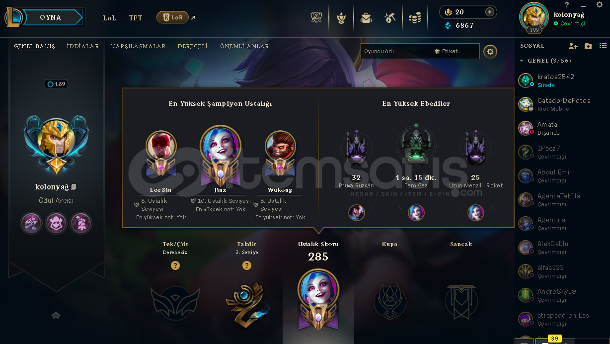Click the new folder icon in Sosyal

pos(588,46)
